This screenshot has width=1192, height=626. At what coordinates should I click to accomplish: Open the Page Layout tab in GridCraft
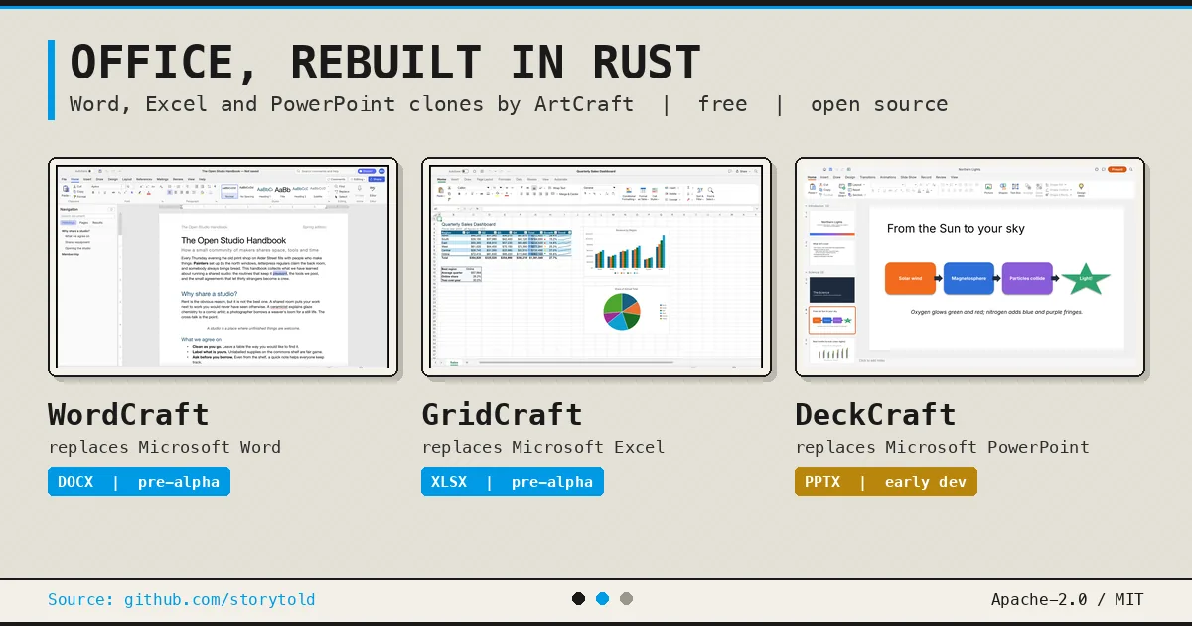coord(484,179)
